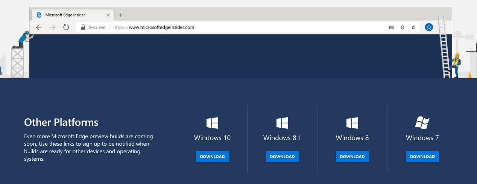This screenshot has height=184, width=477.
Task: Click the Edge logo on the tab
Action: (x=38, y=15)
